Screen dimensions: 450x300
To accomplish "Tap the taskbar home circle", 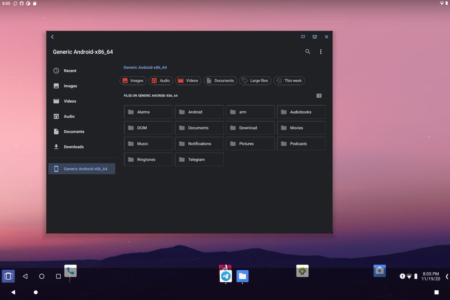I will [42, 276].
